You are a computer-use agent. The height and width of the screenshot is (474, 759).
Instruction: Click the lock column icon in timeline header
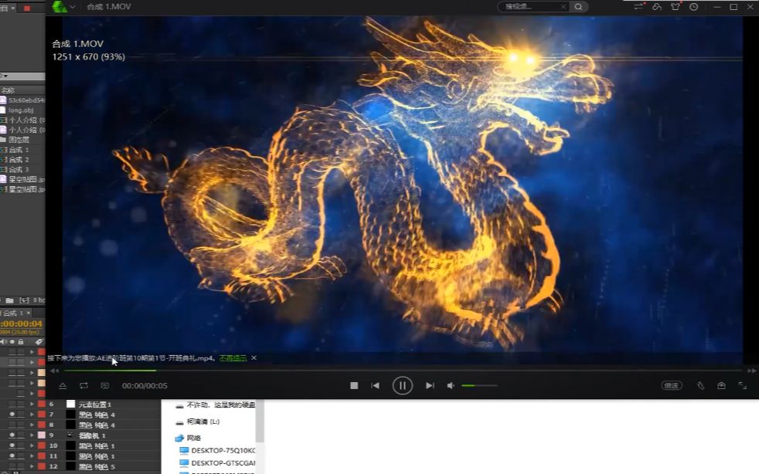20,341
